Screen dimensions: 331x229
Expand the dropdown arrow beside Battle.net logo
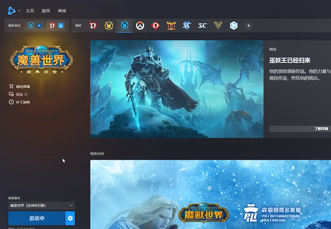[19, 11]
